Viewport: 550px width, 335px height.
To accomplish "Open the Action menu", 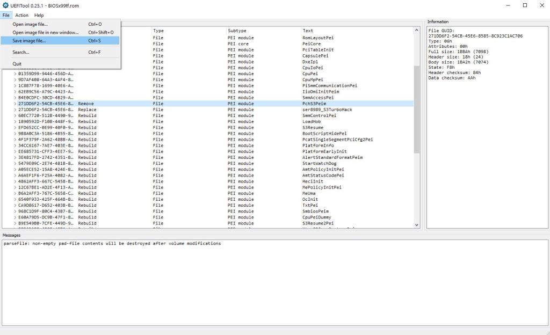I will pos(21,15).
